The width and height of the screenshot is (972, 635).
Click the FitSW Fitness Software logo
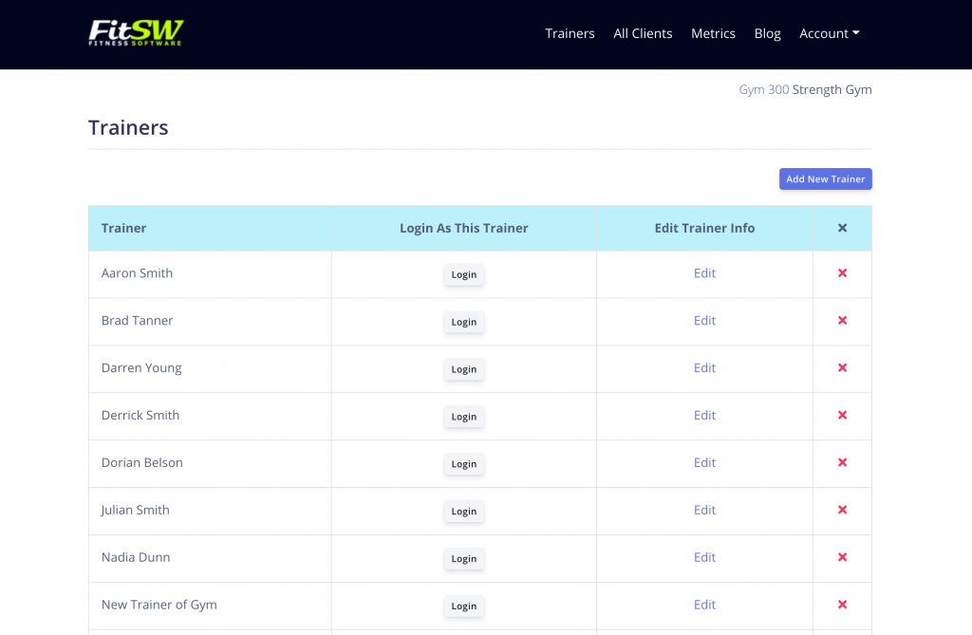point(136,33)
